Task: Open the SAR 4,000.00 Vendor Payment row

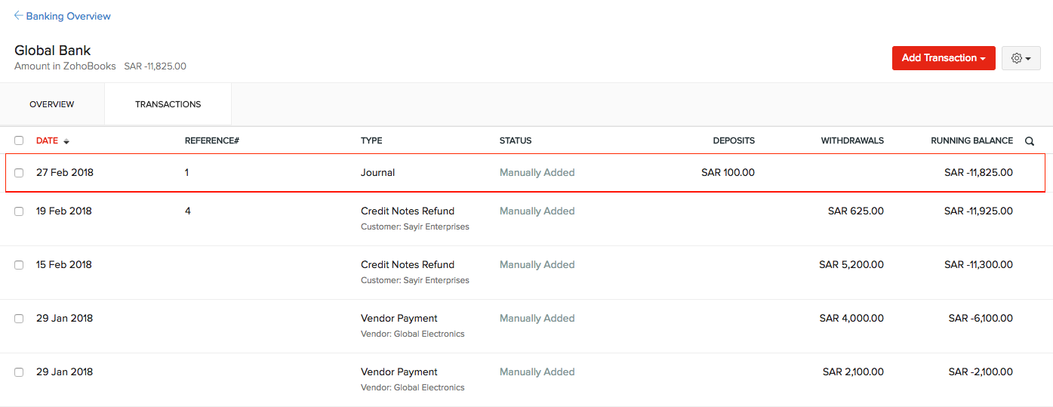Action: point(399,319)
